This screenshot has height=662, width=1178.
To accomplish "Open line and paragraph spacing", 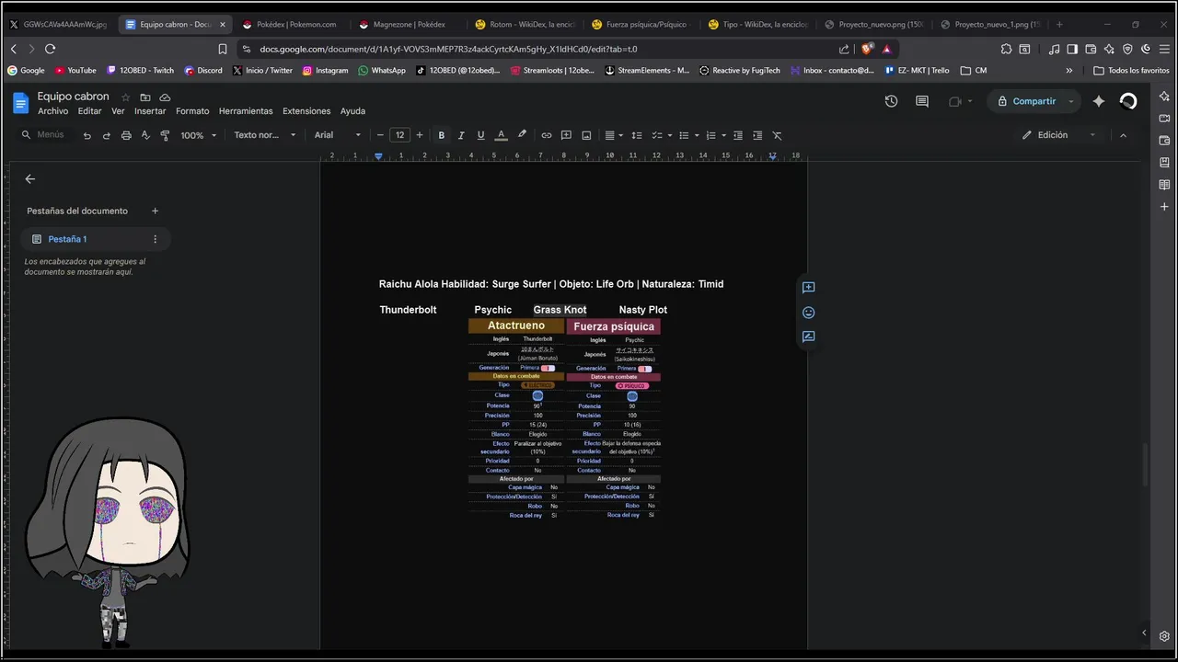I will [636, 135].
